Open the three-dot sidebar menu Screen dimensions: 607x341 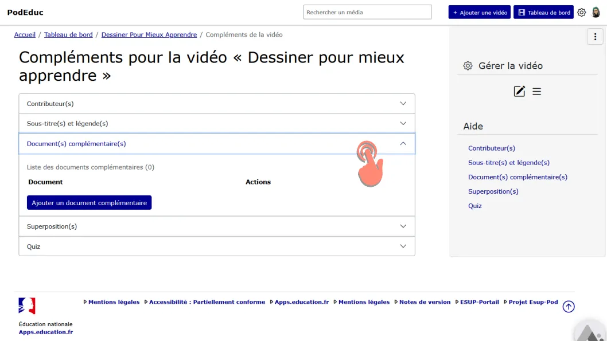tap(595, 37)
